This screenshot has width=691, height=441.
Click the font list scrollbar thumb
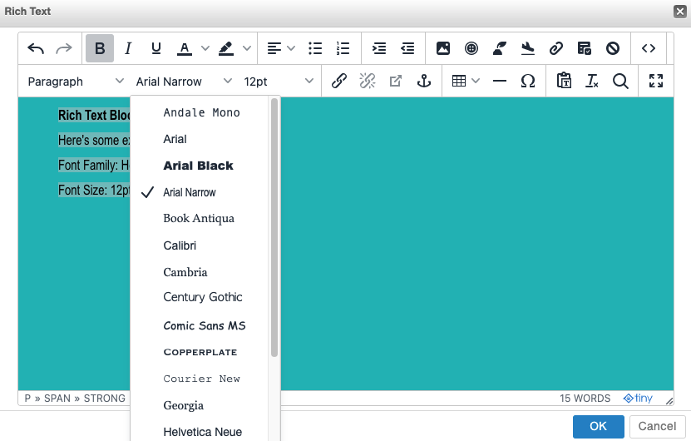274,227
